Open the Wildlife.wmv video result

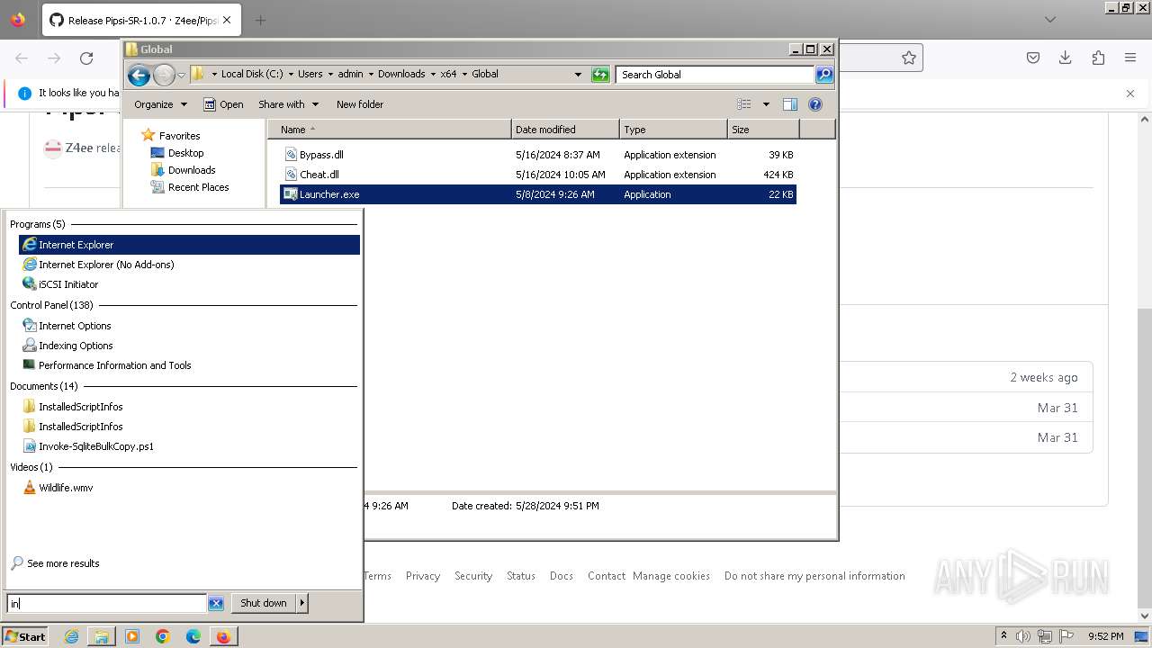click(x=189, y=488)
